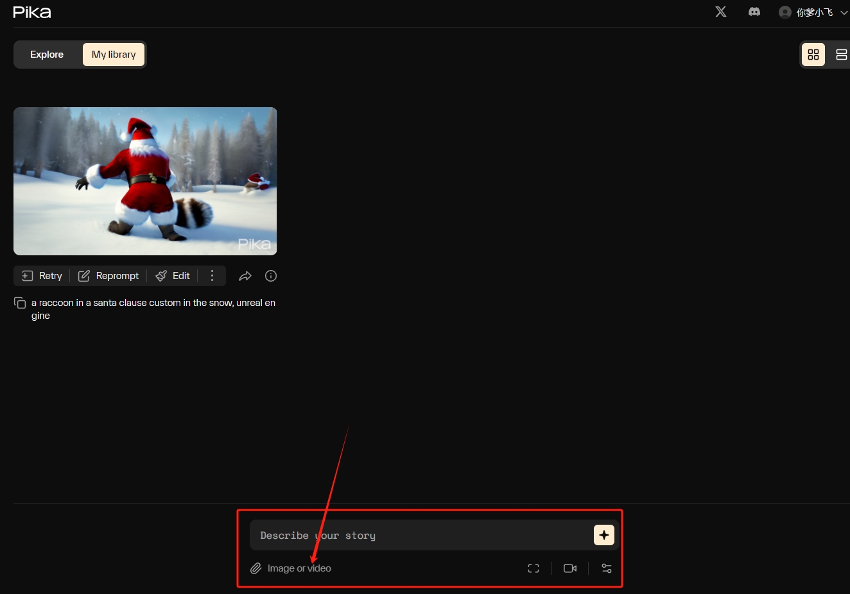850x594 pixels.
Task: Select the My library tab
Action: click(114, 55)
